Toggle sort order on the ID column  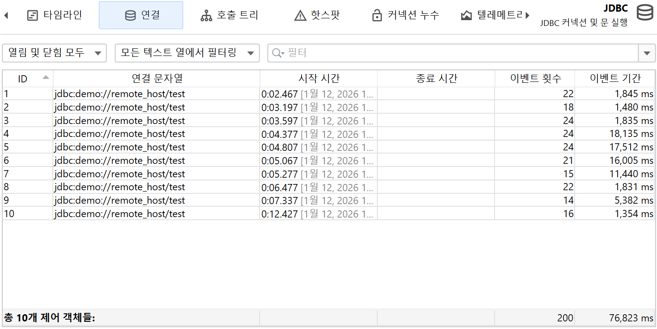28,79
